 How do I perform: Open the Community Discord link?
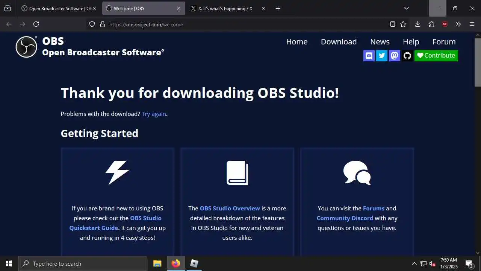click(345, 218)
